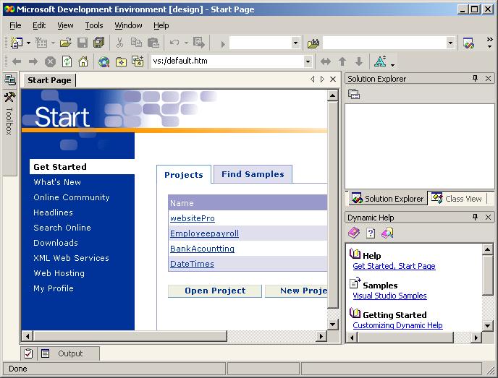This screenshot has width=498, height=378.
Task: Open the Font Size dropdown arrow
Action: pyautogui.click(x=392, y=65)
